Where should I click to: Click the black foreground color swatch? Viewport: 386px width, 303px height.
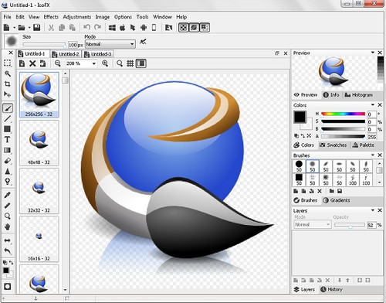[300, 117]
